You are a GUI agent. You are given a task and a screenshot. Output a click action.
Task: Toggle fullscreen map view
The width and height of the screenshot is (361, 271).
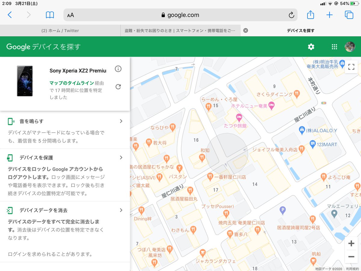pos(351,67)
